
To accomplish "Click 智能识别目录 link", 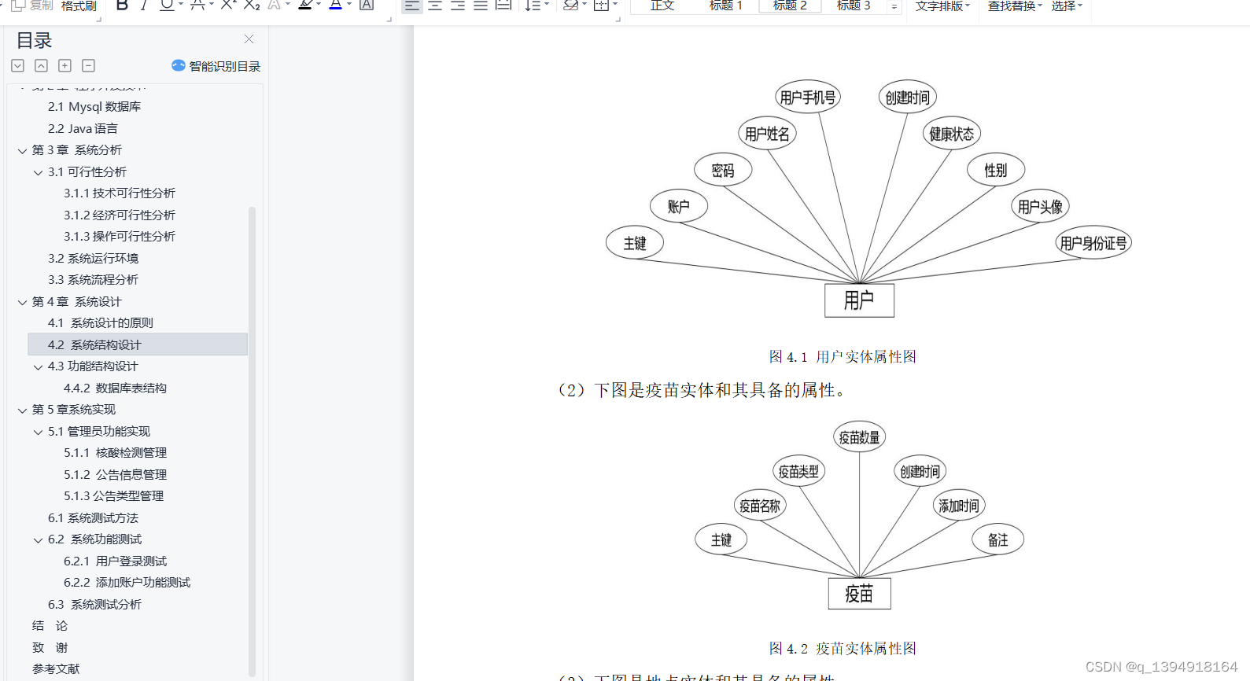I will pyautogui.click(x=224, y=66).
